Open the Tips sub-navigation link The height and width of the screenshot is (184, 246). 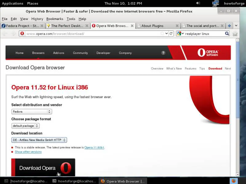(x=202, y=68)
